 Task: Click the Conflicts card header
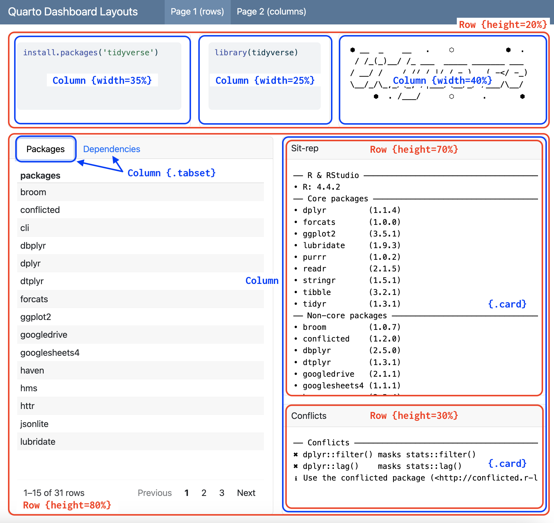pyautogui.click(x=309, y=416)
